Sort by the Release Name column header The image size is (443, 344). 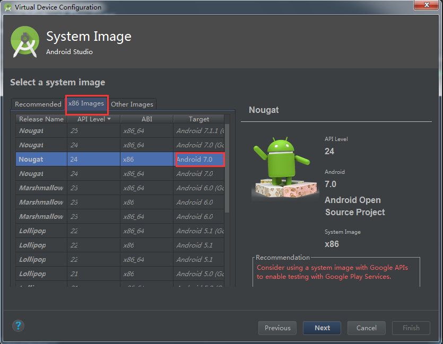[41, 119]
